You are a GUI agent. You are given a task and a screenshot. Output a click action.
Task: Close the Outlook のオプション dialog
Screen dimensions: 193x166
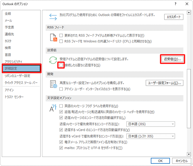coord(187,4)
